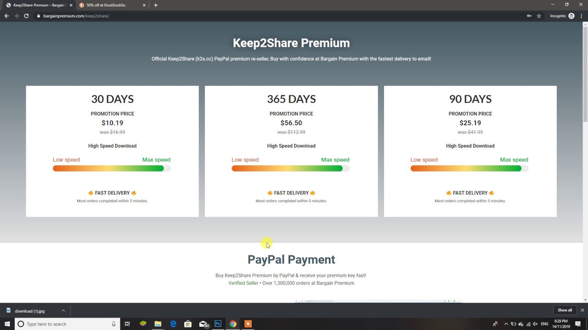Close the DuckDuckGo tab

click(144, 5)
